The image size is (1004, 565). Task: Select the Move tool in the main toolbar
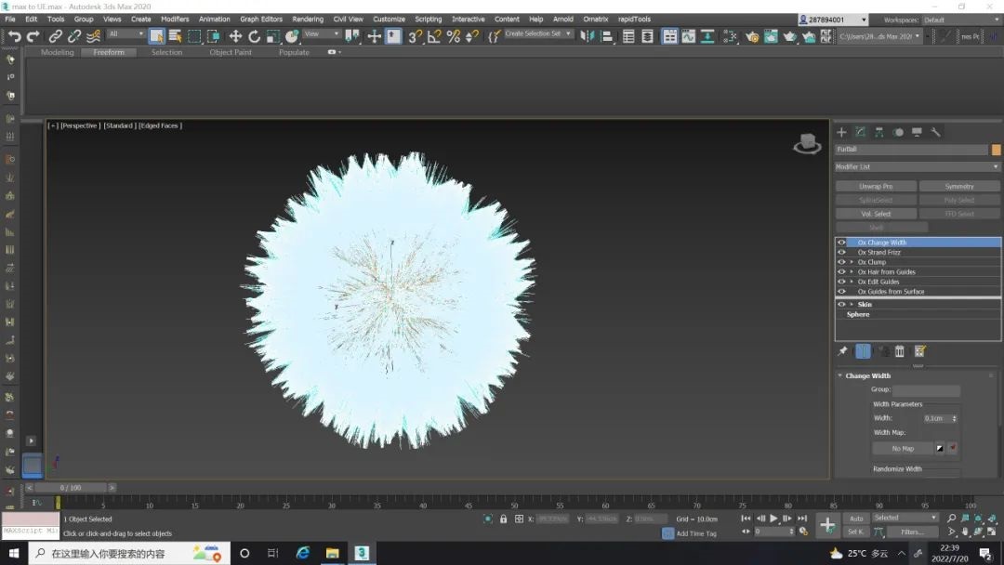[x=235, y=36]
